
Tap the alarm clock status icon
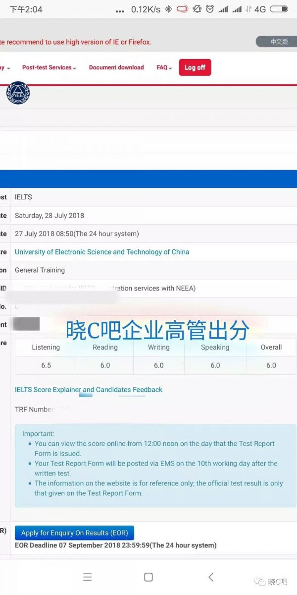pyautogui.click(x=210, y=9)
